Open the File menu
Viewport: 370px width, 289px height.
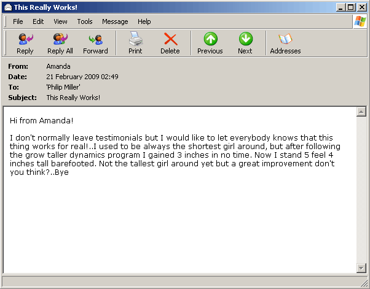coord(18,21)
